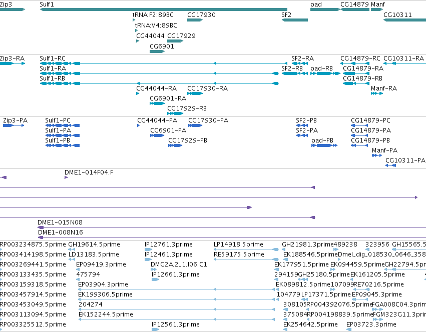426x332 pixels.
Task: Click the SF2-PA protein label
Action: click(x=307, y=130)
